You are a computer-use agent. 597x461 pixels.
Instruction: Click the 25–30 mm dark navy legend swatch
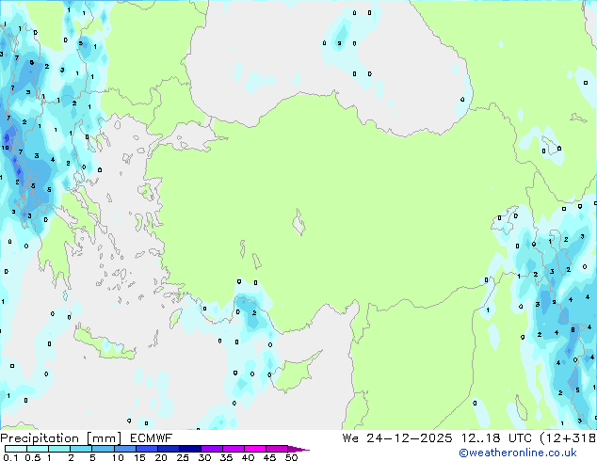click(189, 449)
